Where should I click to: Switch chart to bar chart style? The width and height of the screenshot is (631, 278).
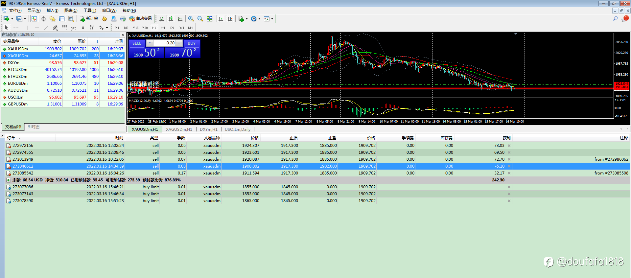tap(162, 19)
